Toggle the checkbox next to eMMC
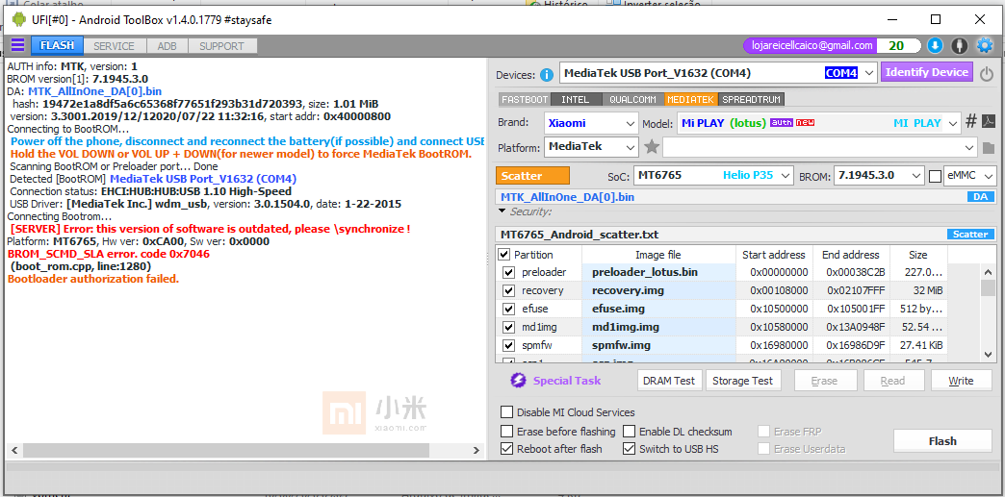Image resolution: width=1005 pixels, height=497 pixels. point(935,176)
